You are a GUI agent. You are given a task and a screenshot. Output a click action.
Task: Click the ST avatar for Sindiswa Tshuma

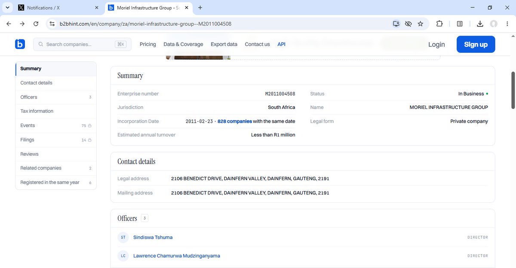[123, 237]
